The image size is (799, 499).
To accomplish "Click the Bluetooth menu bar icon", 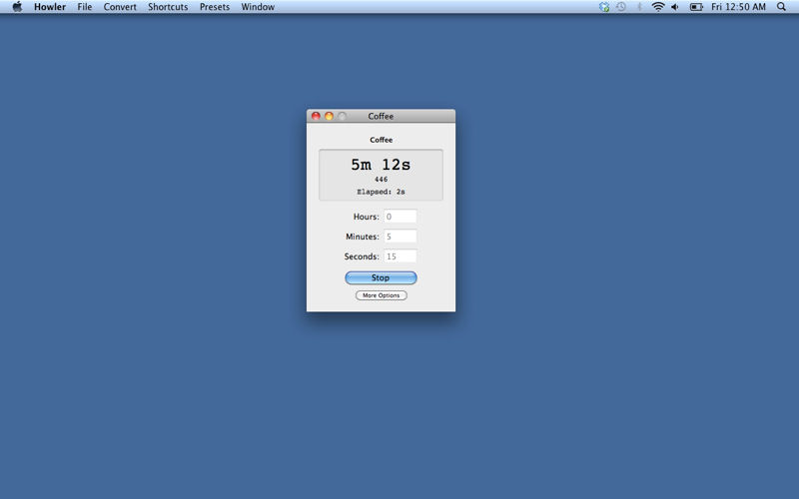I will click(x=639, y=7).
